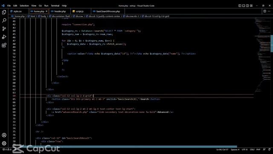273x154 pixels.
Task: Switch to the header.php tab
Action: [60, 12]
